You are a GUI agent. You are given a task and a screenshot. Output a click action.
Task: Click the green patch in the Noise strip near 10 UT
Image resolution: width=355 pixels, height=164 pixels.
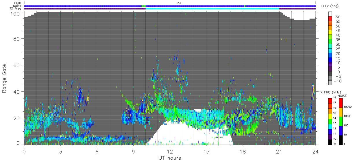144,6
